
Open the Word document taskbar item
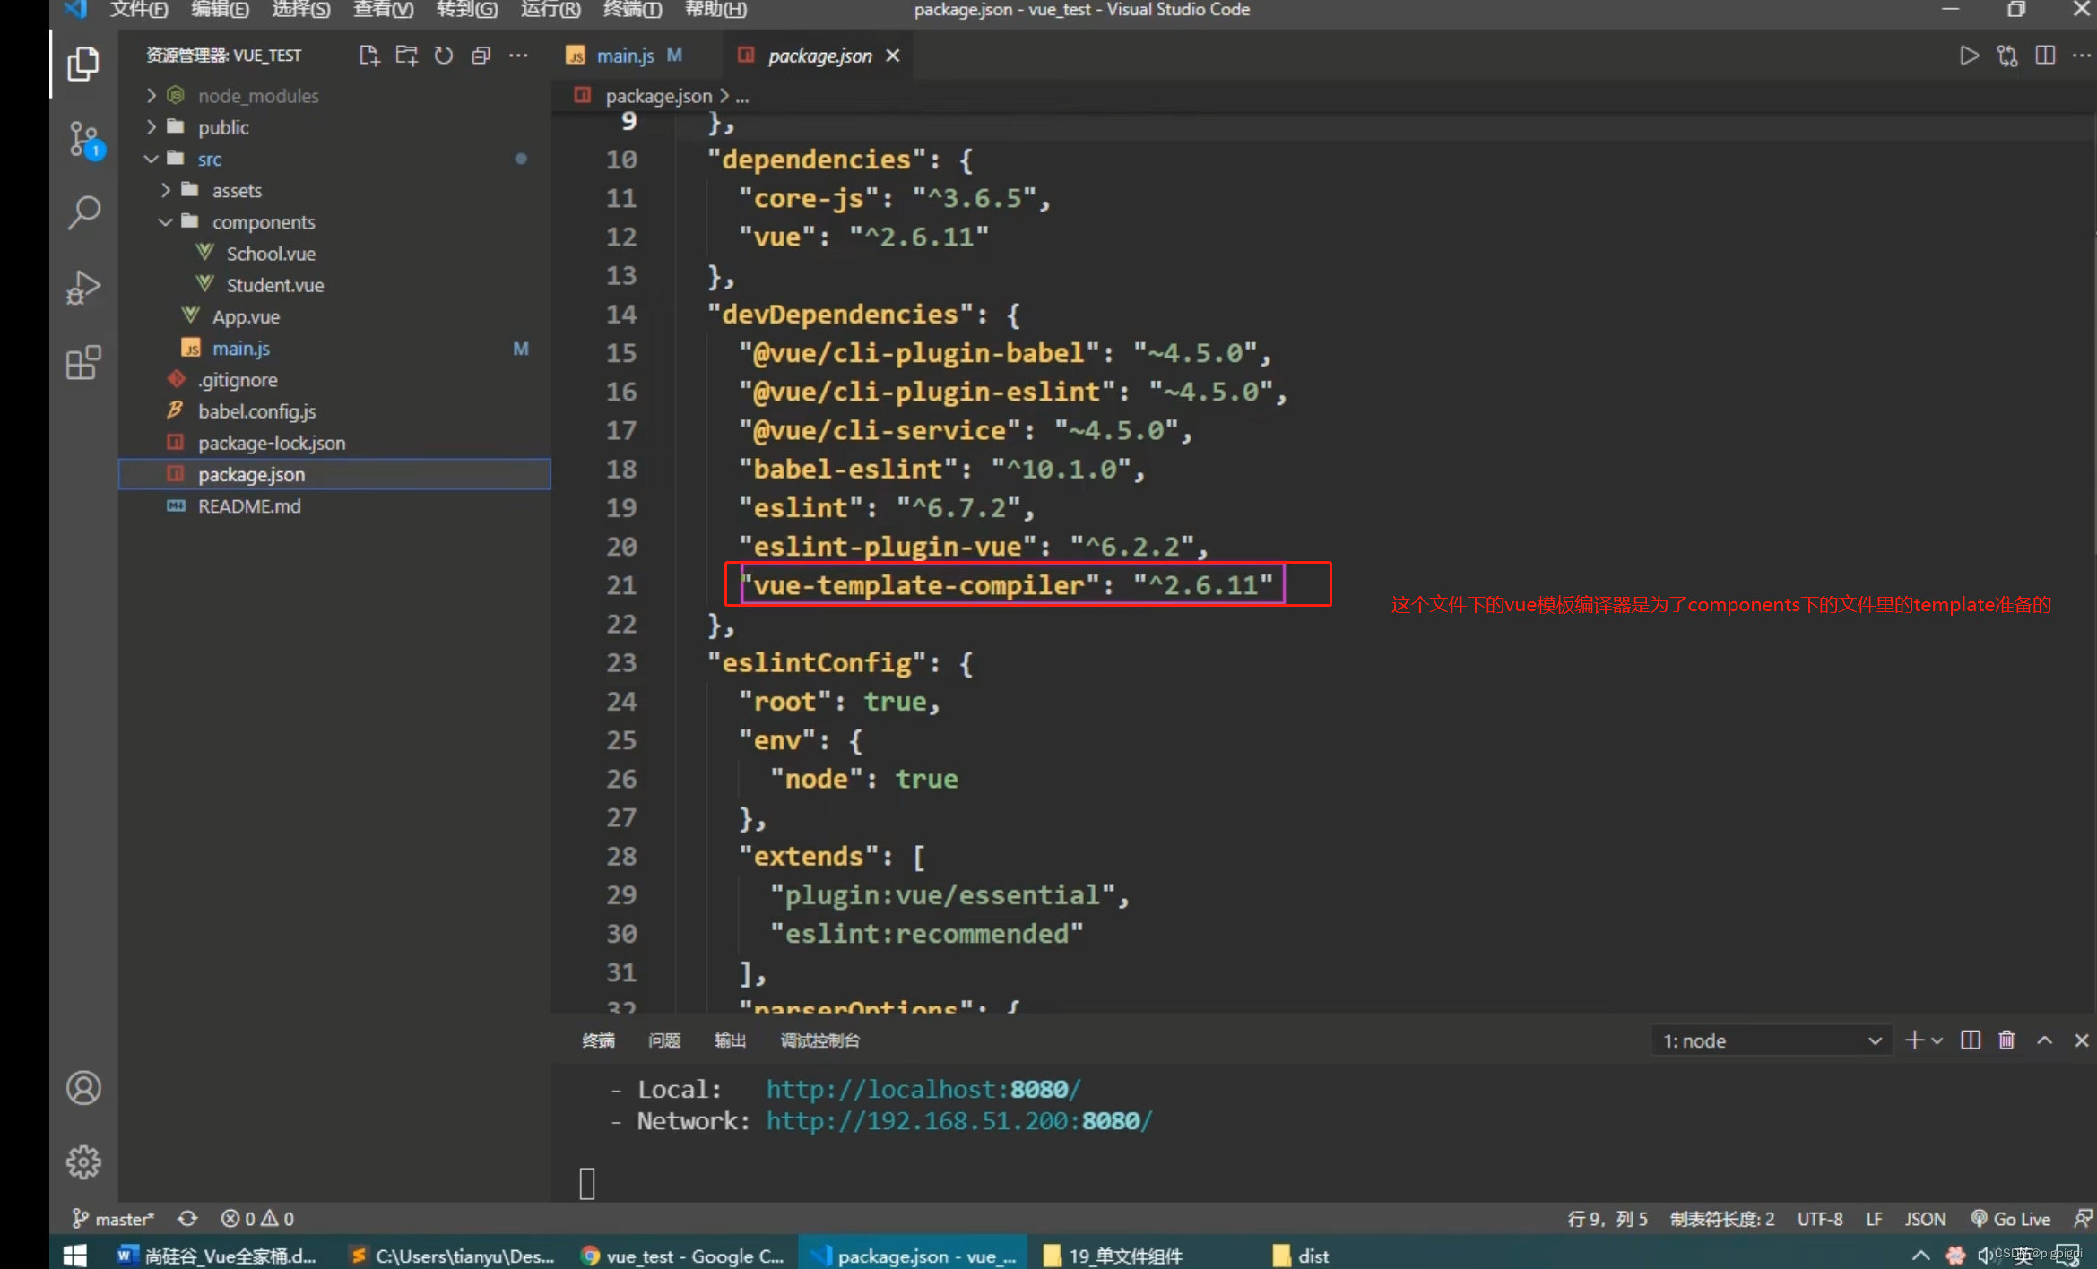(217, 1255)
